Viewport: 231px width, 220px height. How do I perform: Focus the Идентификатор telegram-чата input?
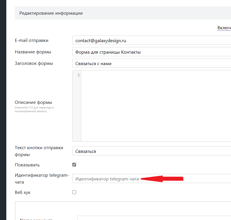[x=152, y=178]
